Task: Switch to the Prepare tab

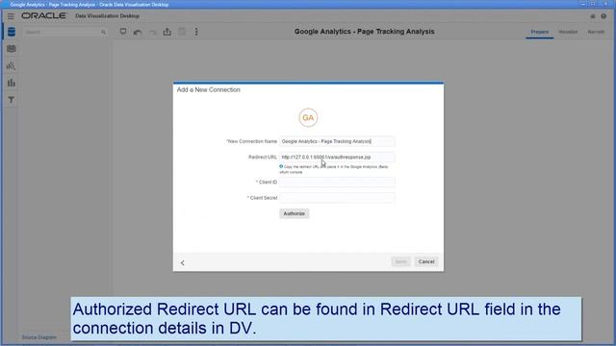Action: [x=540, y=32]
